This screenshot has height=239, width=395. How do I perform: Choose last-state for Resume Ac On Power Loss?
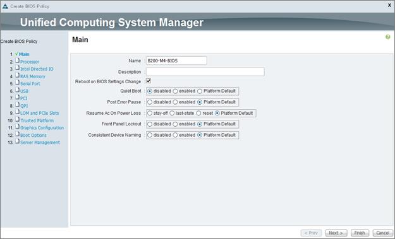pyautogui.click(x=172, y=113)
